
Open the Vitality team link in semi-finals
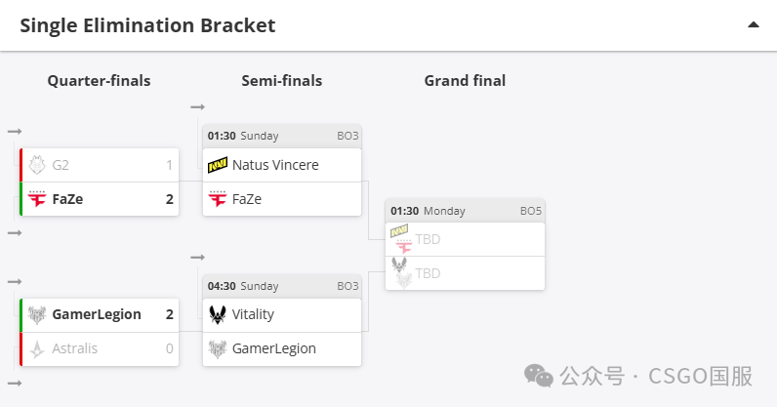(253, 314)
